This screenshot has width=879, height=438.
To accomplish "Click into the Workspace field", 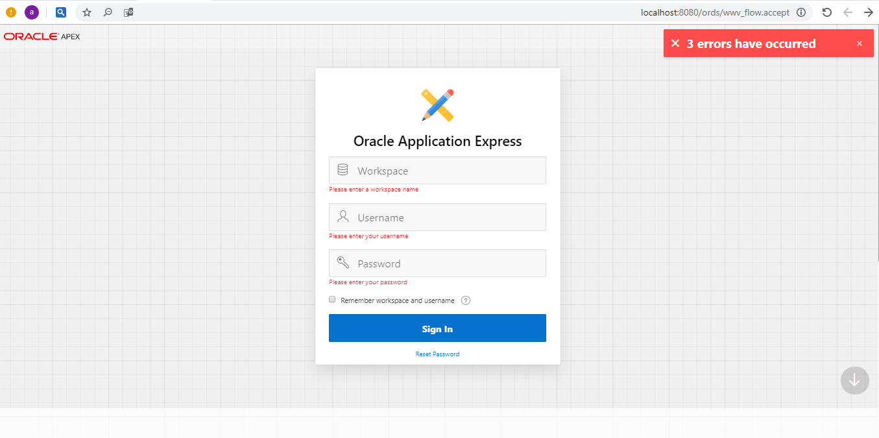I will pyautogui.click(x=448, y=171).
